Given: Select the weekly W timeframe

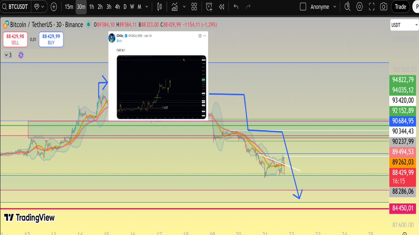Looking at the screenshot, I should 132,7.
